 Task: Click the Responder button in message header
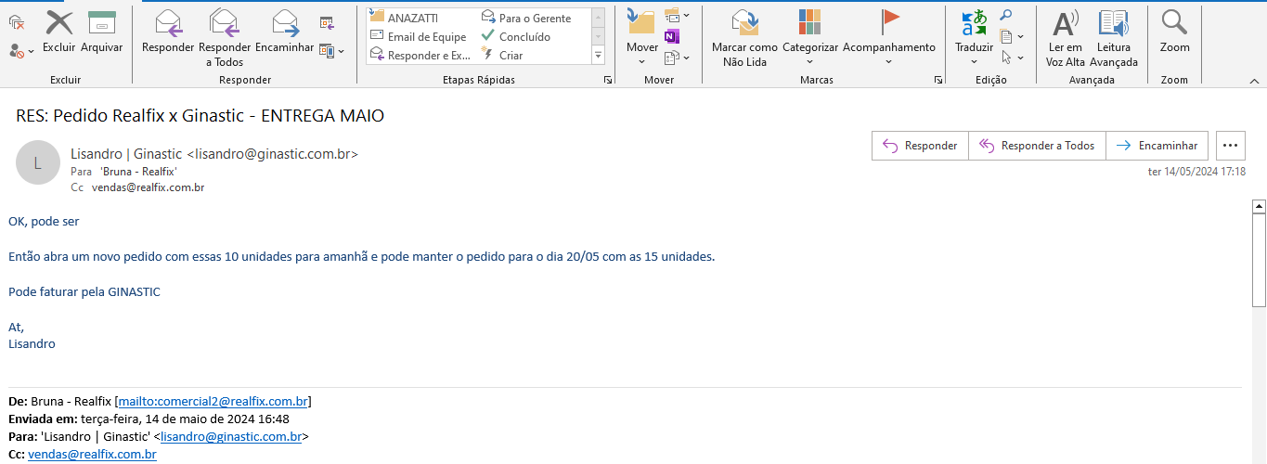coord(920,146)
